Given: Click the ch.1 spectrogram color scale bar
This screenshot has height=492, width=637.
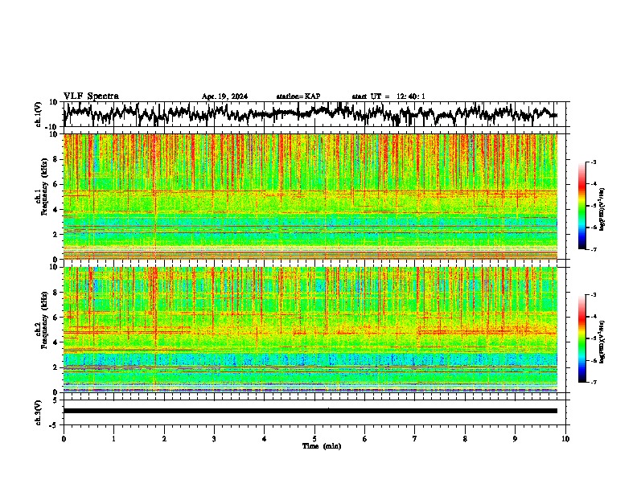Looking at the screenshot, I should 582,206.
